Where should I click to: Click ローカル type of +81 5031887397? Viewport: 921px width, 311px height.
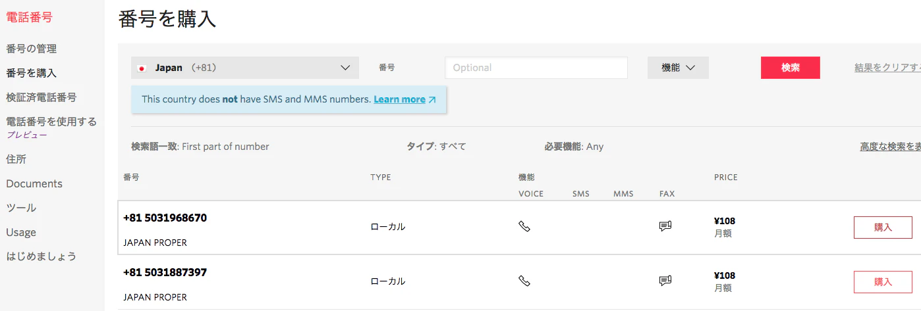click(388, 281)
